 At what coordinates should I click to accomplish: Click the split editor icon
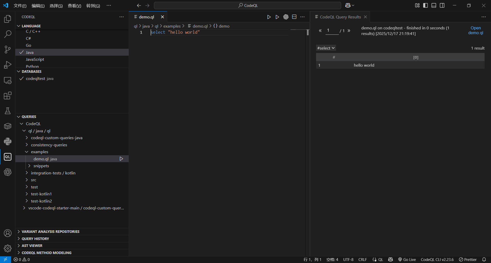click(x=294, y=17)
